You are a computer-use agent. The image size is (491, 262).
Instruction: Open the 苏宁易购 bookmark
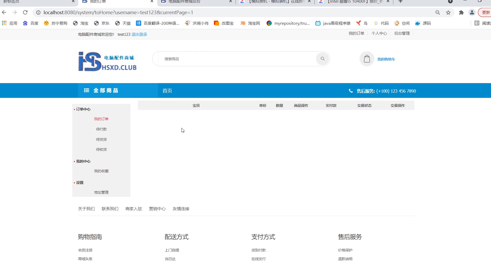[56, 23]
